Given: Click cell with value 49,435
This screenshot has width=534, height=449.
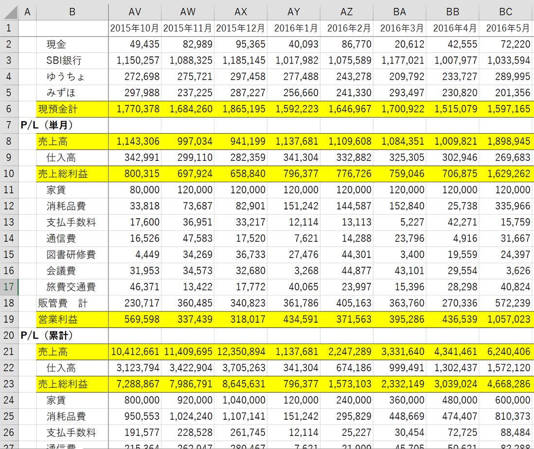Looking at the screenshot, I should click(x=135, y=44).
